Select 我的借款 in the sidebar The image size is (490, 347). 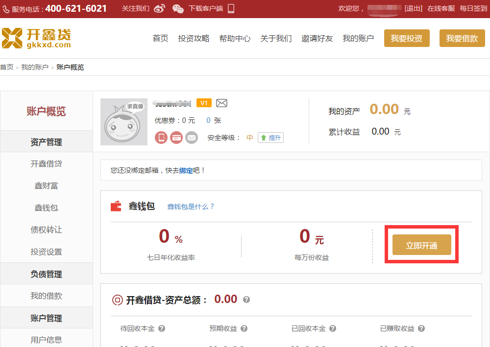pos(46,296)
